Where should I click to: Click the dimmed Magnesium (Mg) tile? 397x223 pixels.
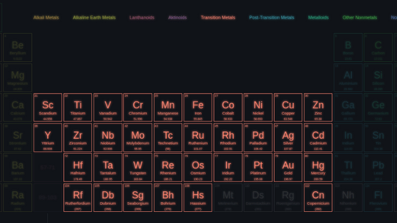18,77
